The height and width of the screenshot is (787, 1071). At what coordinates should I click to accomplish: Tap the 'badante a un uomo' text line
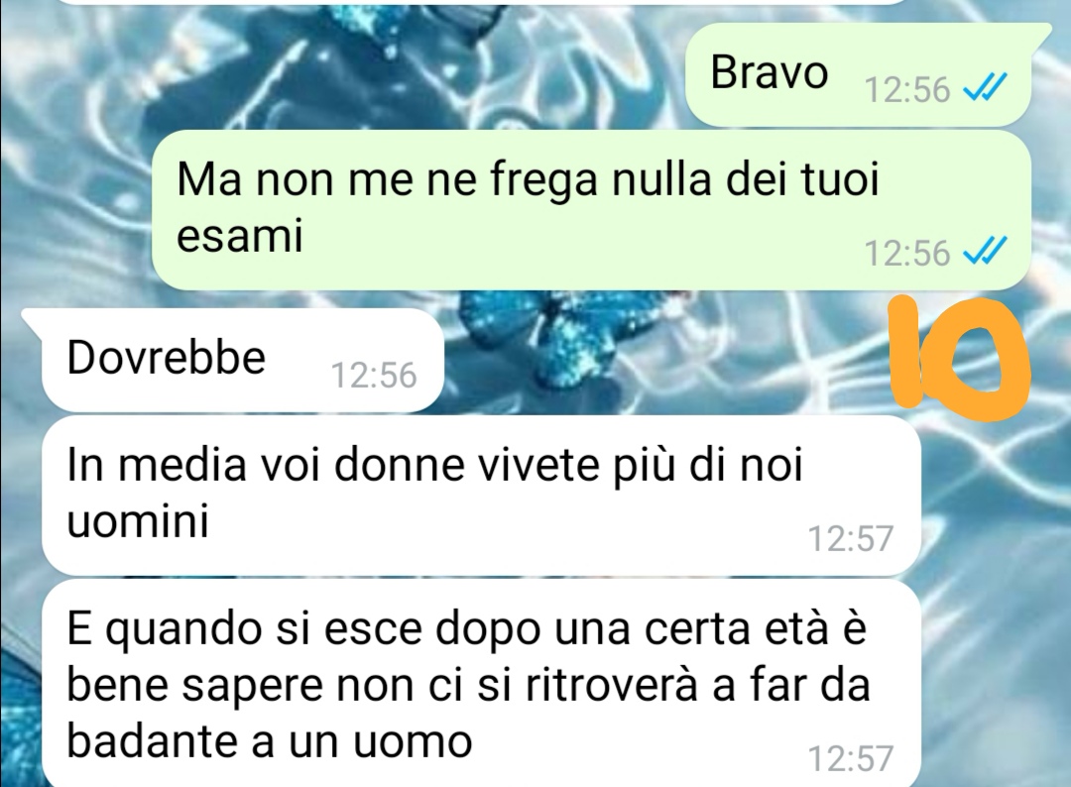point(269,740)
